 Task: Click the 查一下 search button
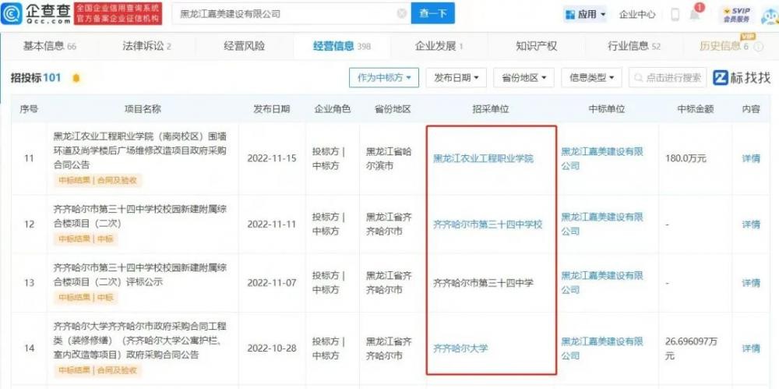click(432, 14)
